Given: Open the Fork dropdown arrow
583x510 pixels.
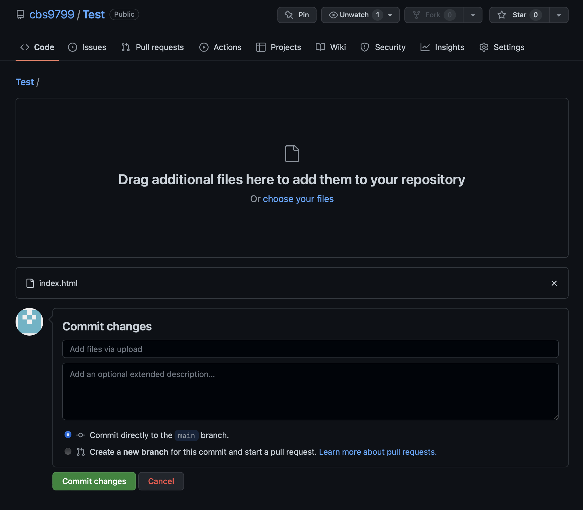Looking at the screenshot, I should pos(473,15).
